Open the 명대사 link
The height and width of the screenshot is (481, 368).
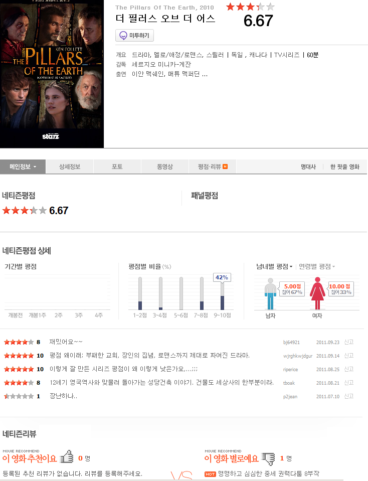tap(308, 167)
